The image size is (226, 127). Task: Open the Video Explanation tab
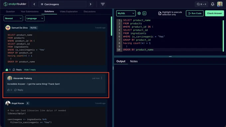pos(69,12)
